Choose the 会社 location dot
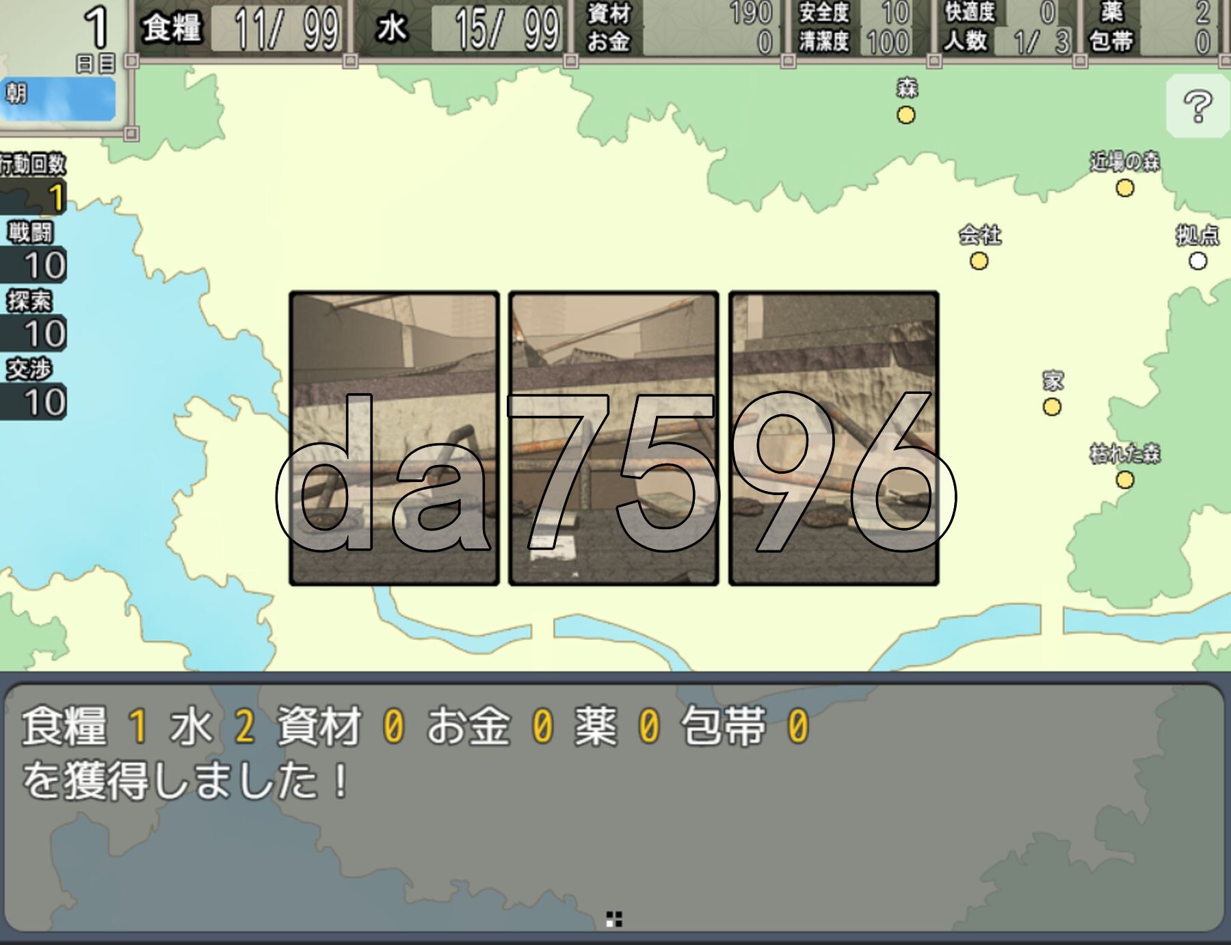The width and height of the screenshot is (1231, 945). pos(979,261)
